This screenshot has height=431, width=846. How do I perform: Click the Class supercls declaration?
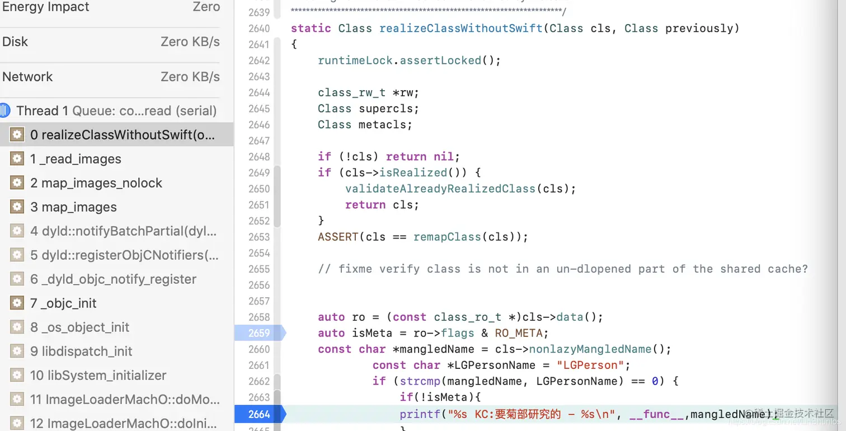pos(369,109)
